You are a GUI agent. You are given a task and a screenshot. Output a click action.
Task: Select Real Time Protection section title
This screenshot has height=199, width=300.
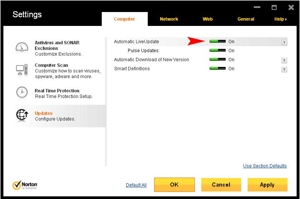57,91
